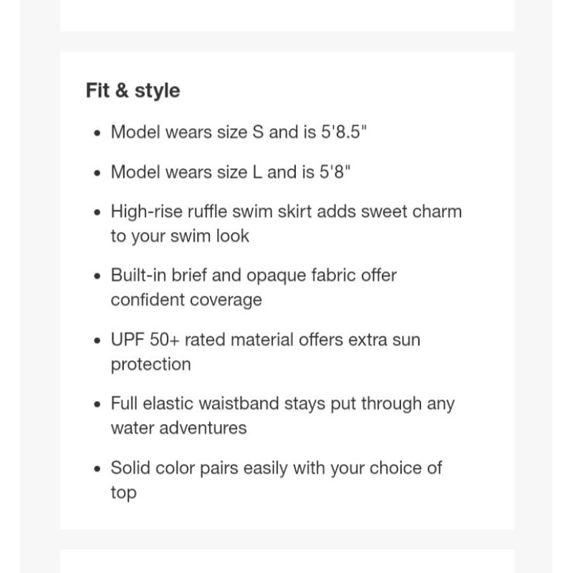Click the UPF 50+ rated material line
The height and width of the screenshot is (573, 573).
(x=265, y=351)
